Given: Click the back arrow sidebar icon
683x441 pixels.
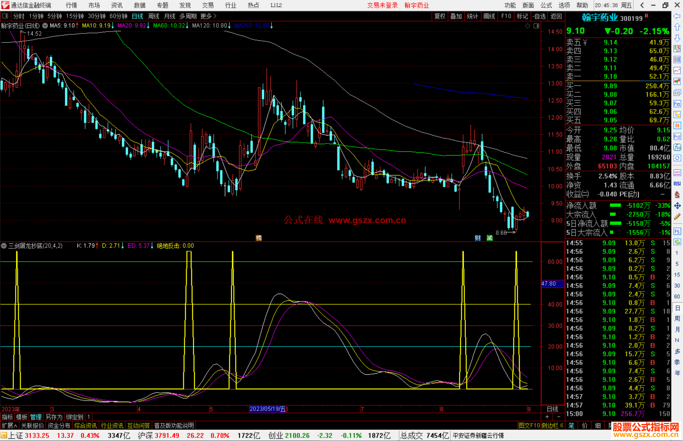Looking at the screenshot, I should 677,16.
